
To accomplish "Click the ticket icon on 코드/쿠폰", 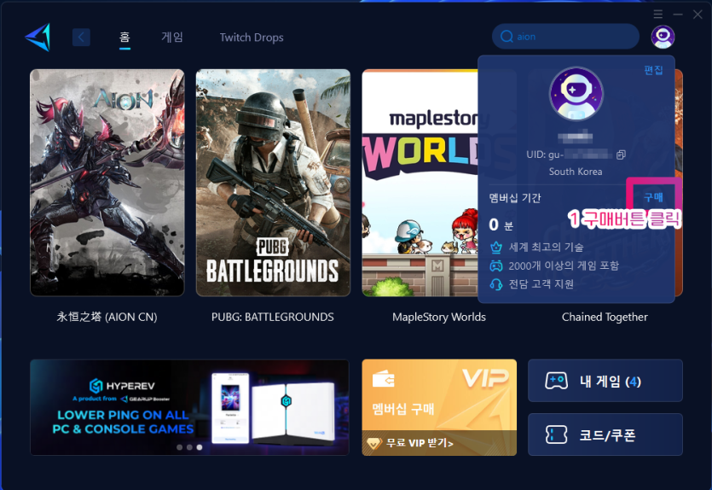I will pyautogui.click(x=556, y=435).
